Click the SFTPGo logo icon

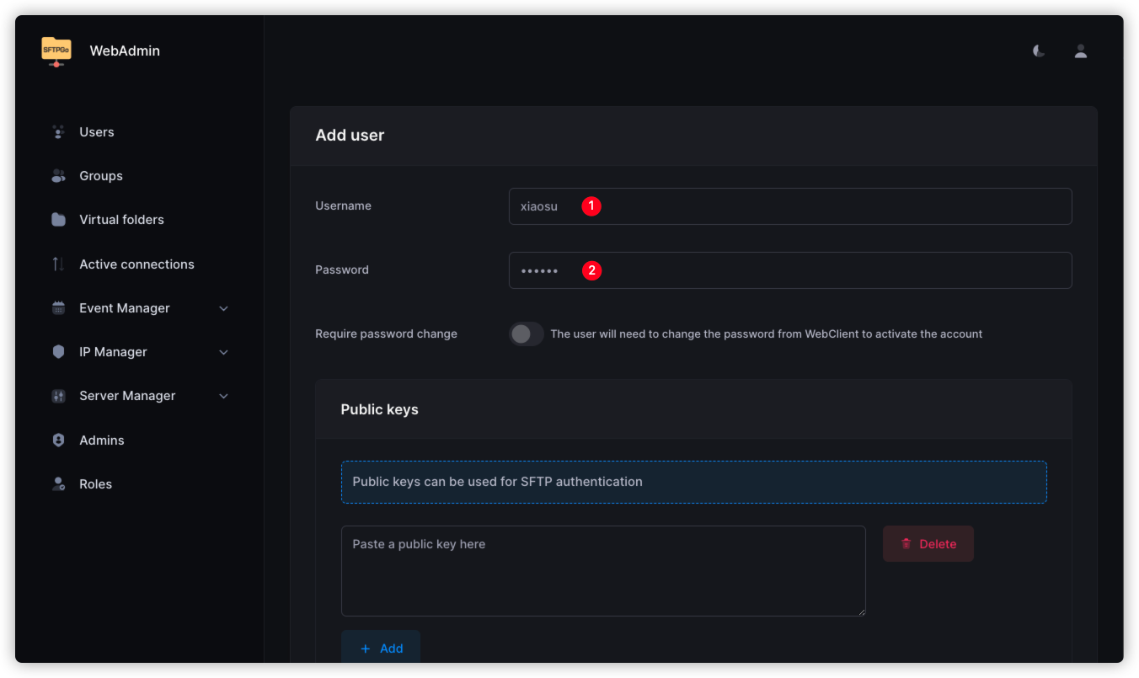click(56, 51)
